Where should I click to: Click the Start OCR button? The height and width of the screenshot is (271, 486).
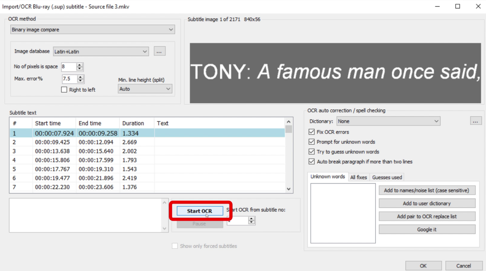click(x=200, y=211)
